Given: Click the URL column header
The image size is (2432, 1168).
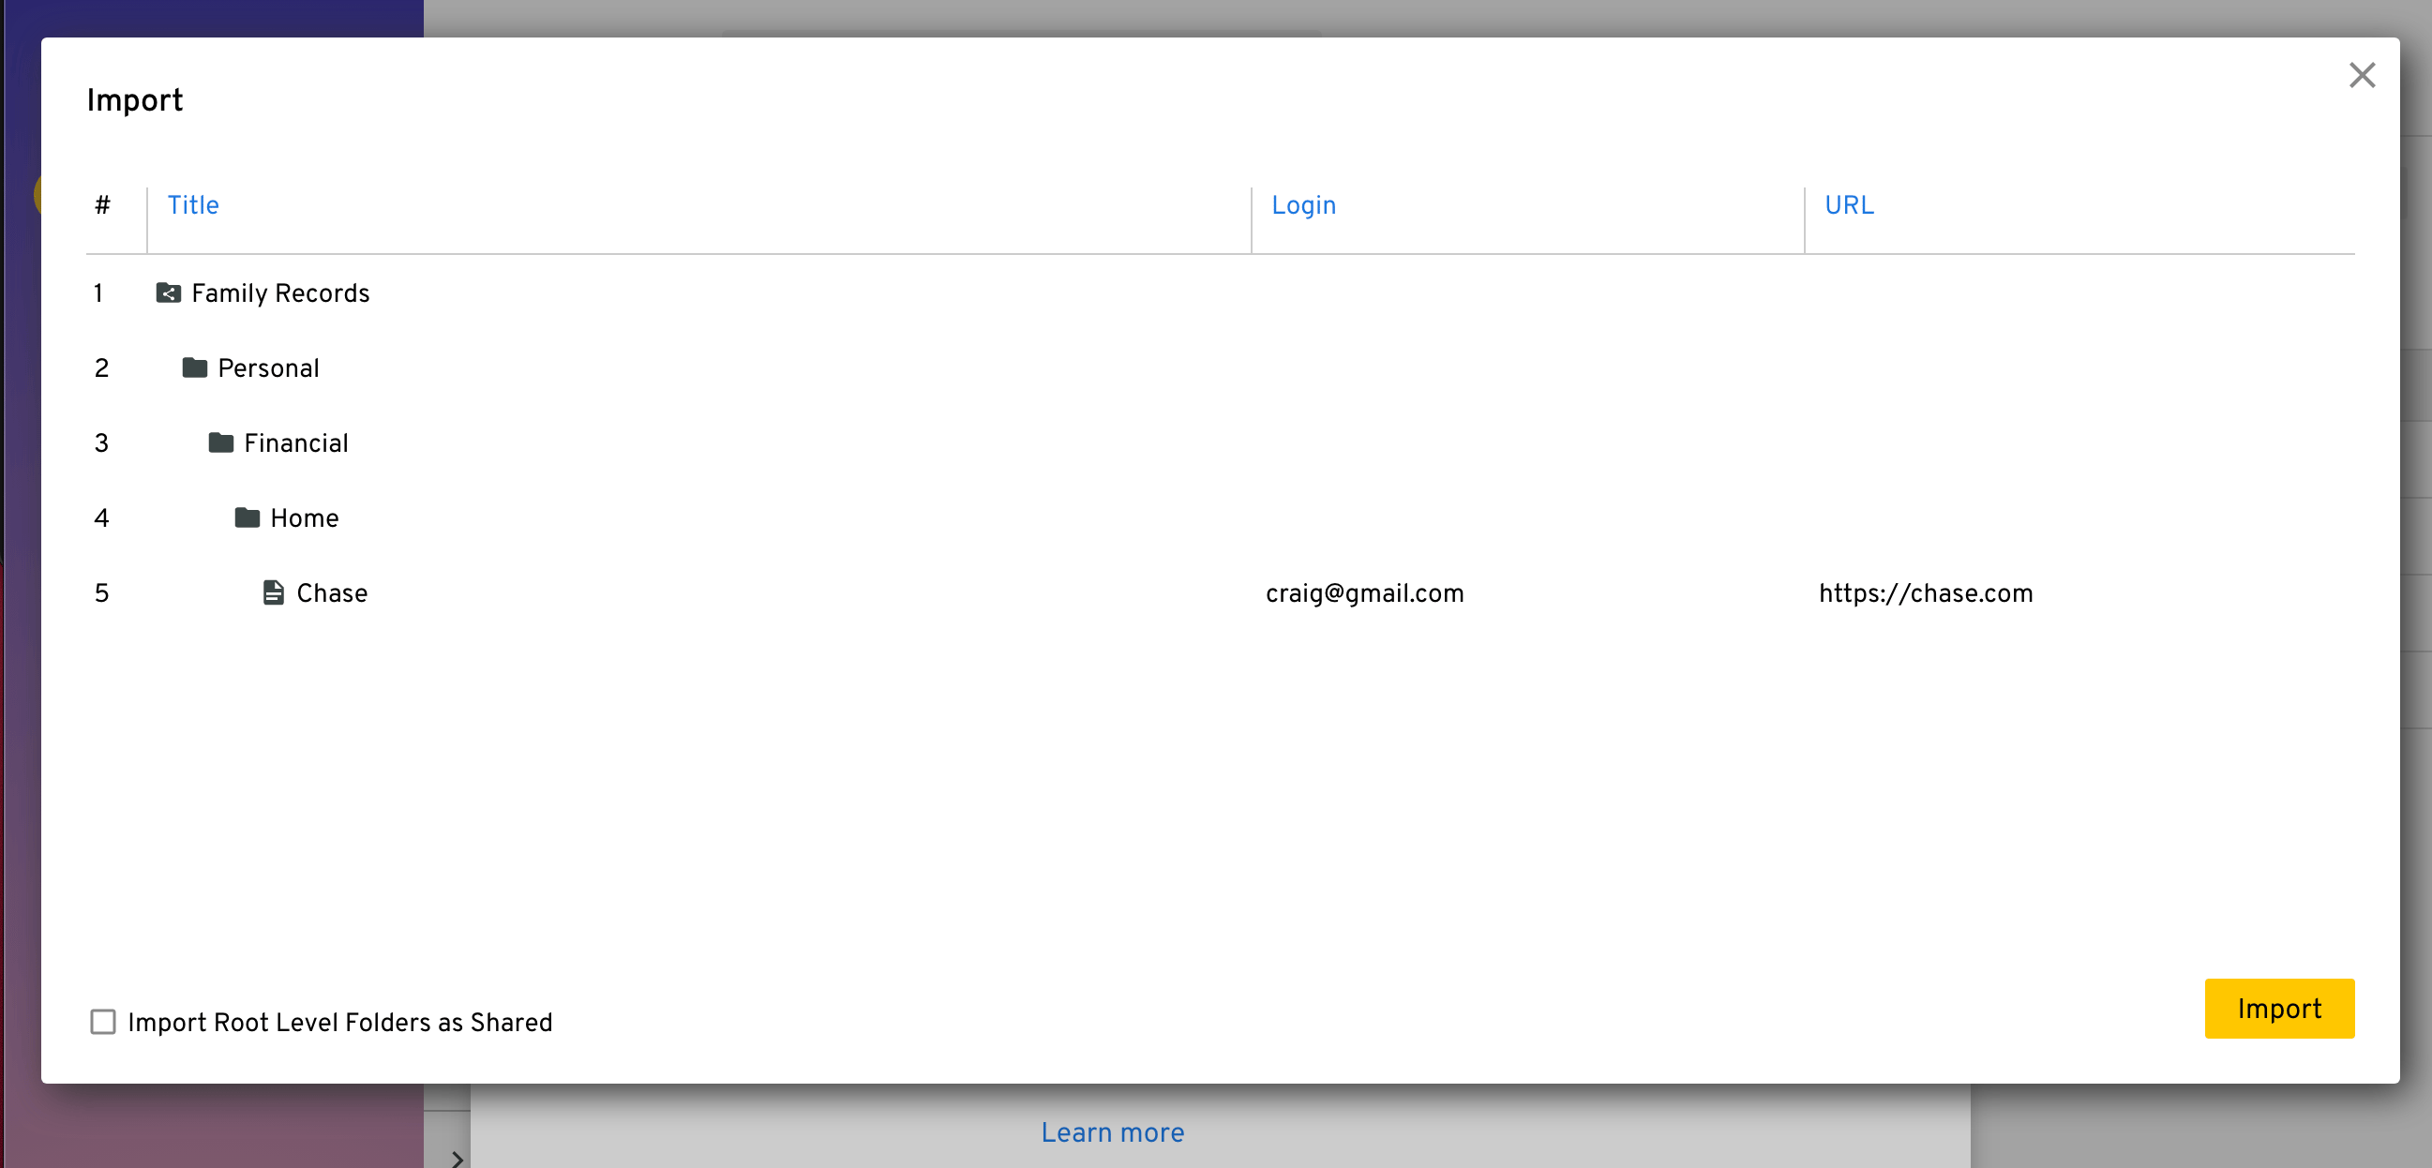Looking at the screenshot, I should click(x=1849, y=205).
